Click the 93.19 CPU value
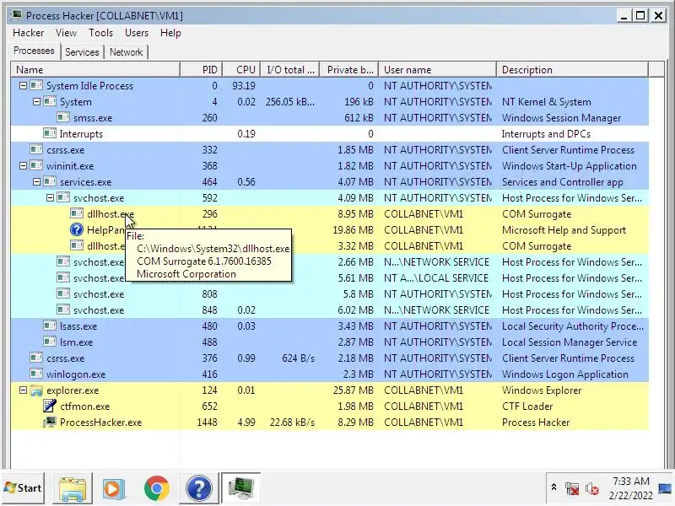Viewport: 675px width, 506px height. click(244, 86)
